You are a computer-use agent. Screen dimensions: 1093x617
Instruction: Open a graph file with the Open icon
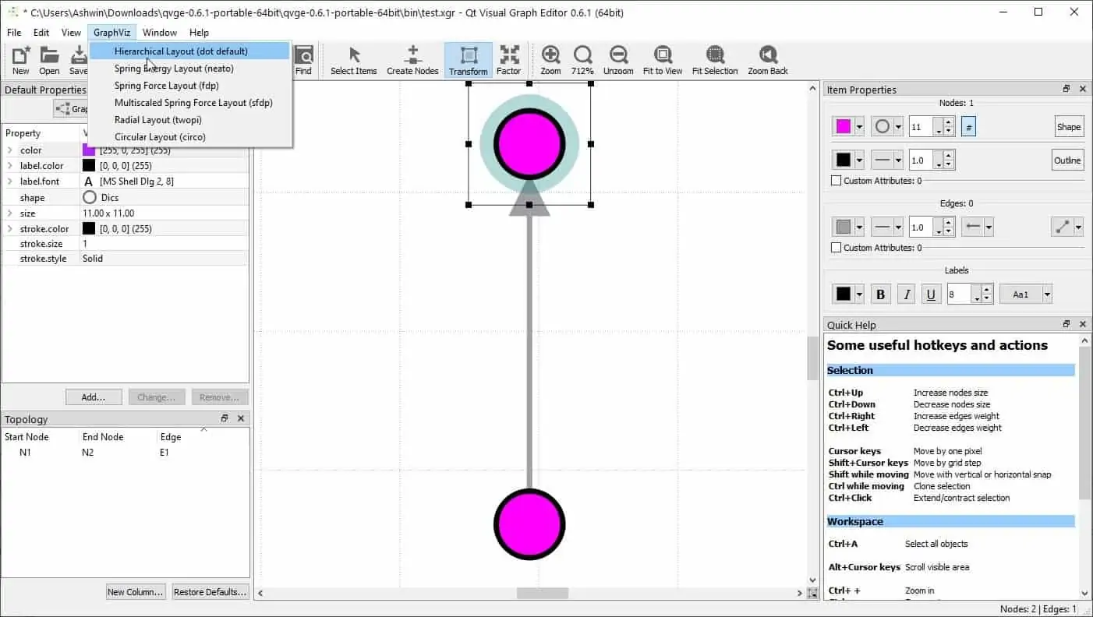[49, 61]
